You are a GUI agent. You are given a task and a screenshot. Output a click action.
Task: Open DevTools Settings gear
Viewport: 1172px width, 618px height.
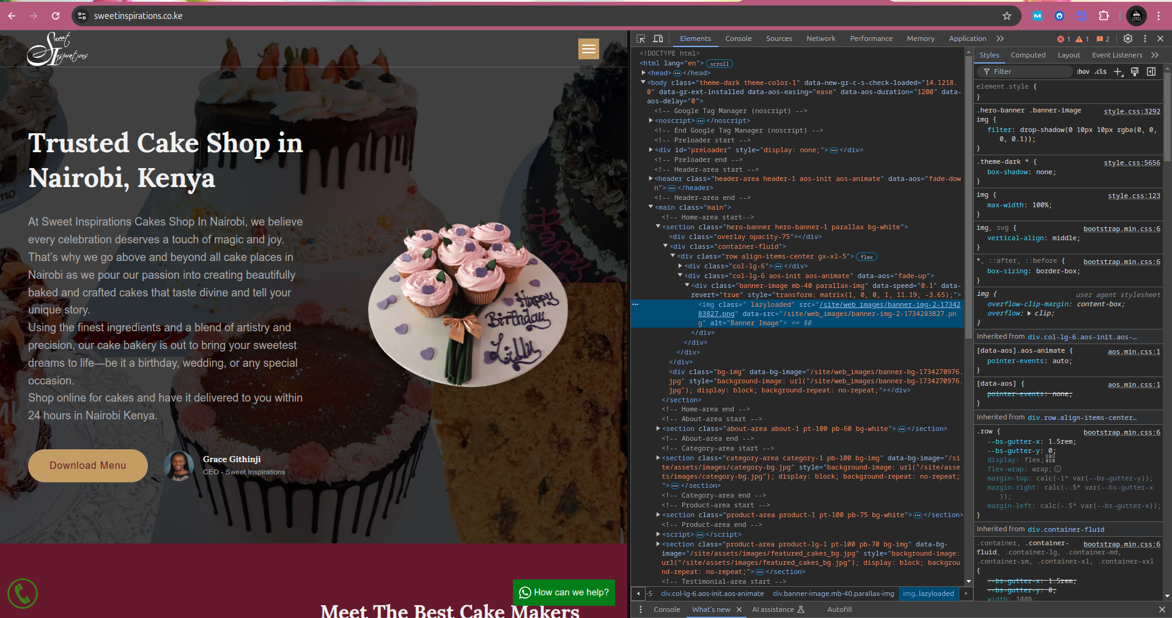click(x=1127, y=39)
